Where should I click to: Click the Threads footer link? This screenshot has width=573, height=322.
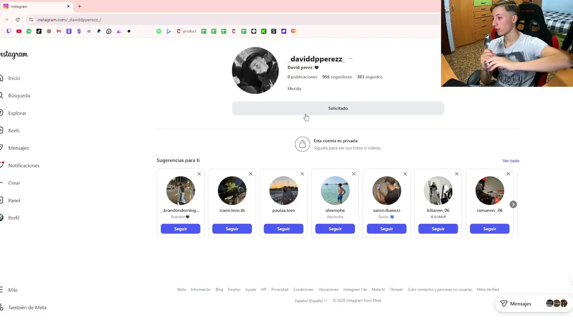[x=396, y=290]
